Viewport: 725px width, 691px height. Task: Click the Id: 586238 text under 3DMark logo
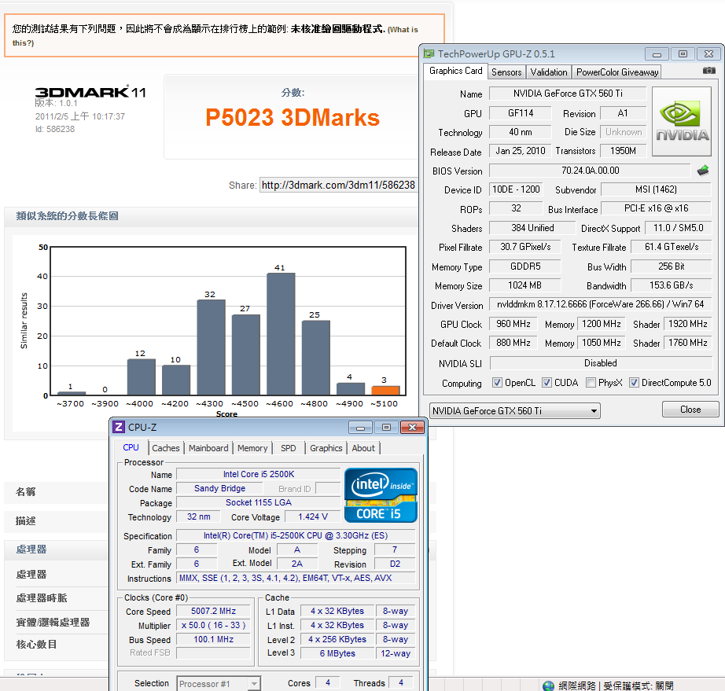[55, 130]
